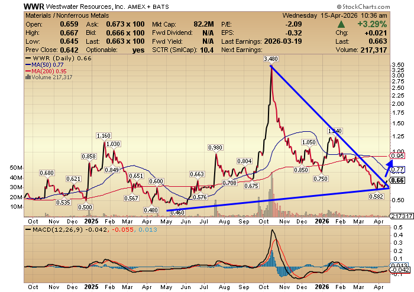Image resolution: width=414 pixels, height=292 pixels.
Task: Select the WWR ticker symbol in the title
Action: pyautogui.click(x=34, y=7)
